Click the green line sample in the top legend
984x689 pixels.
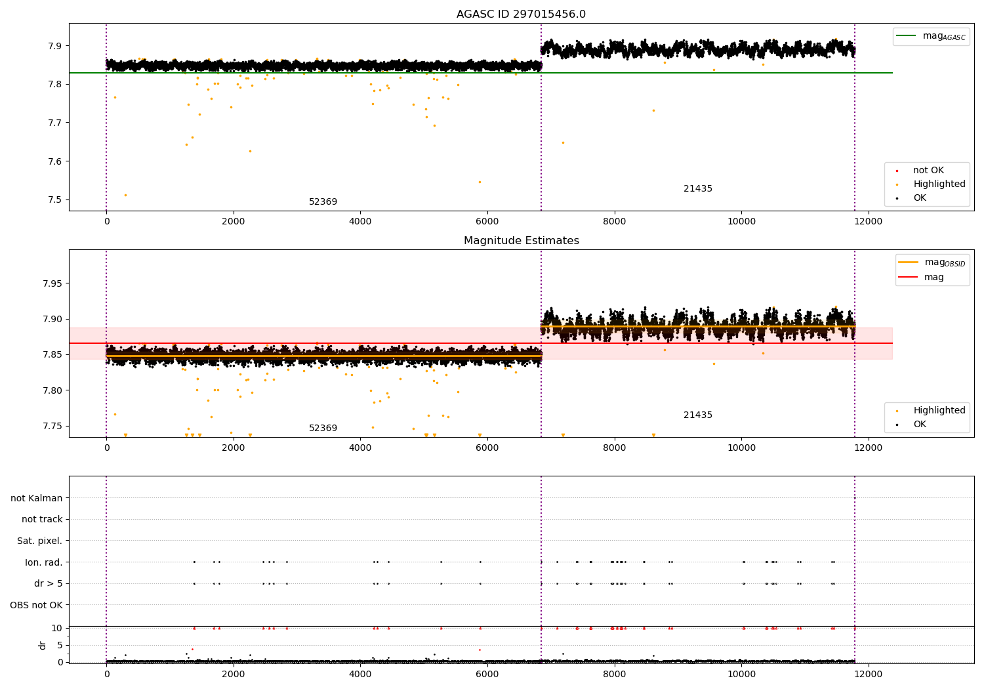[x=907, y=36]
